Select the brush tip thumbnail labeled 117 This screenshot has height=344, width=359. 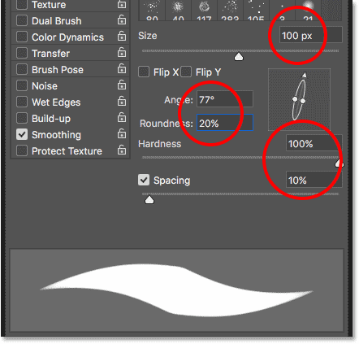pos(204,11)
